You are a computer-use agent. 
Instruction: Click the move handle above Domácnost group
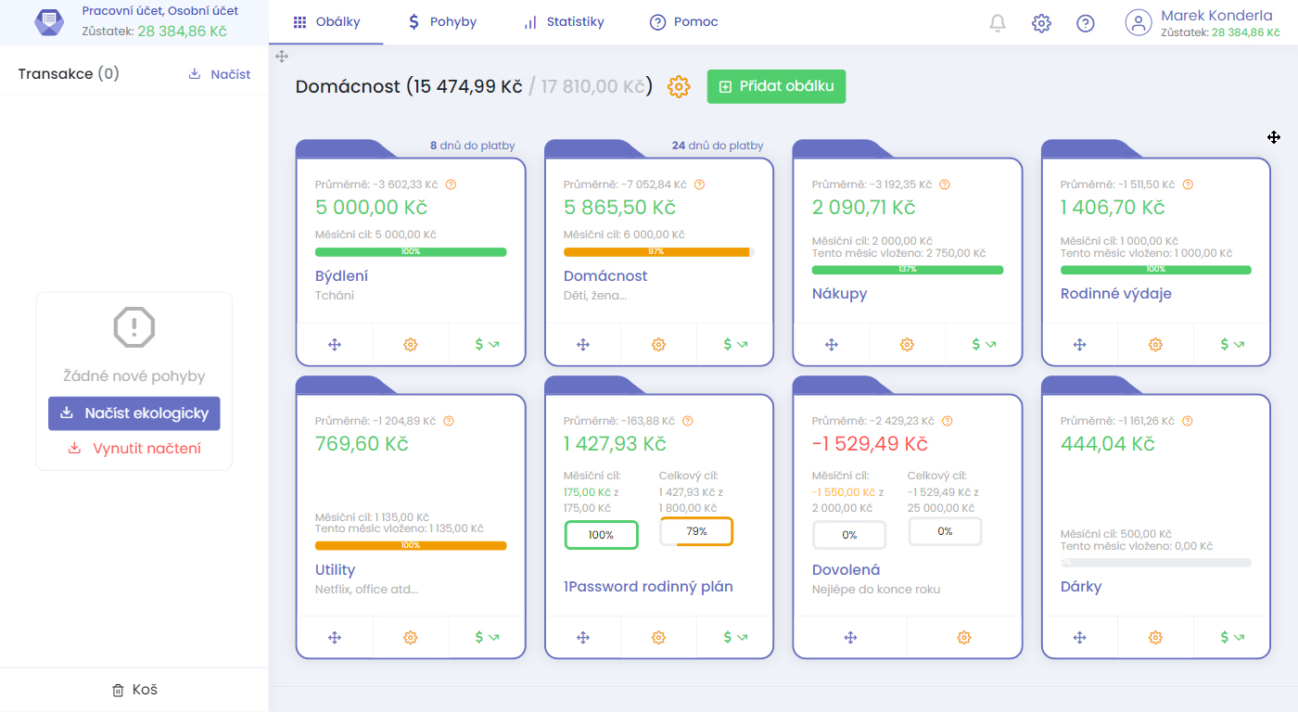click(282, 57)
